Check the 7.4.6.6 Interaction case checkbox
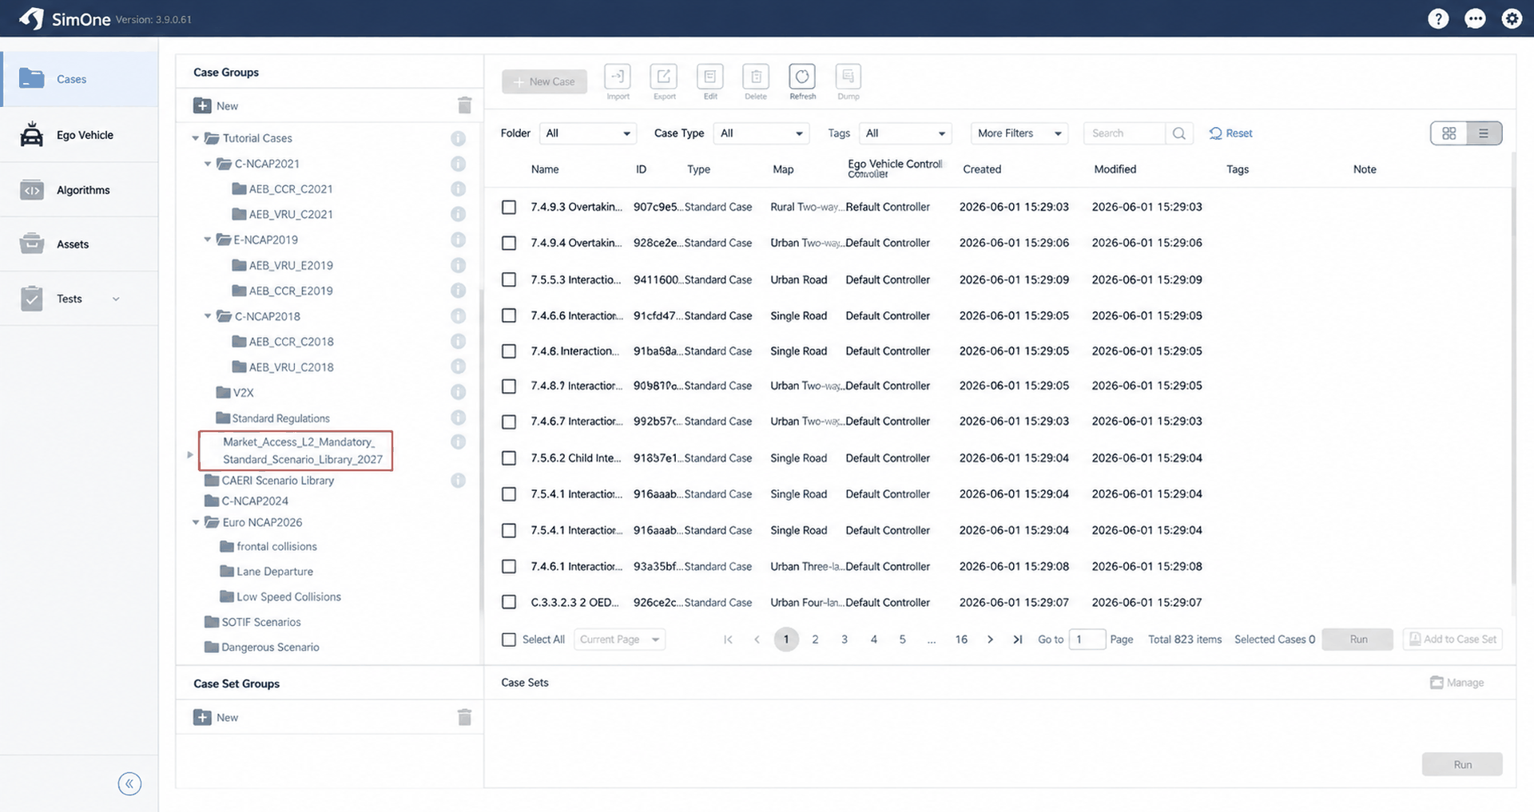The image size is (1534, 812). coord(509,315)
